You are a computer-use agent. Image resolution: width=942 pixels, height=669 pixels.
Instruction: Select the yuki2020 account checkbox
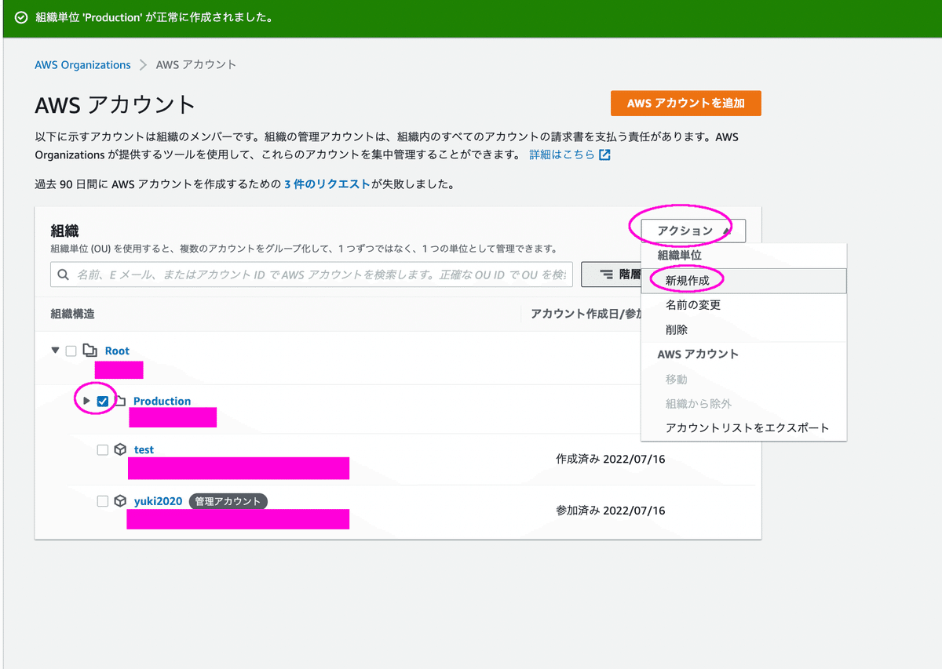click(103, 501)
